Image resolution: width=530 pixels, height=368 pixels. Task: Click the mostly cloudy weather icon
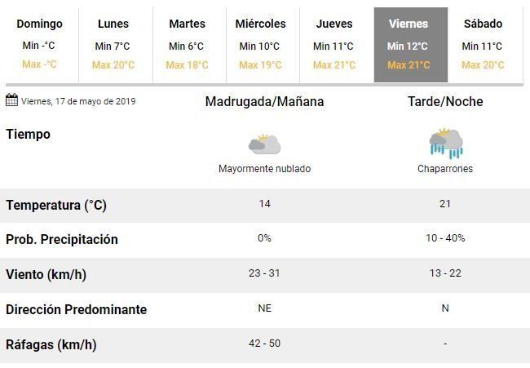coord(264,144)
